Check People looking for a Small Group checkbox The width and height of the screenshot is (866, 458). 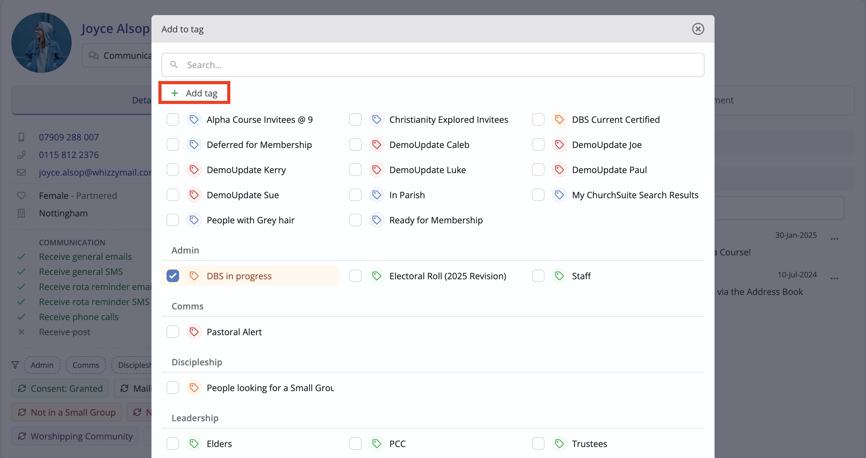[x=173, y=388]
